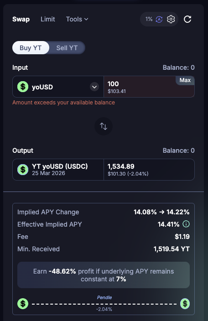
Task: Click the route start token icon
Action: (23, 304)
